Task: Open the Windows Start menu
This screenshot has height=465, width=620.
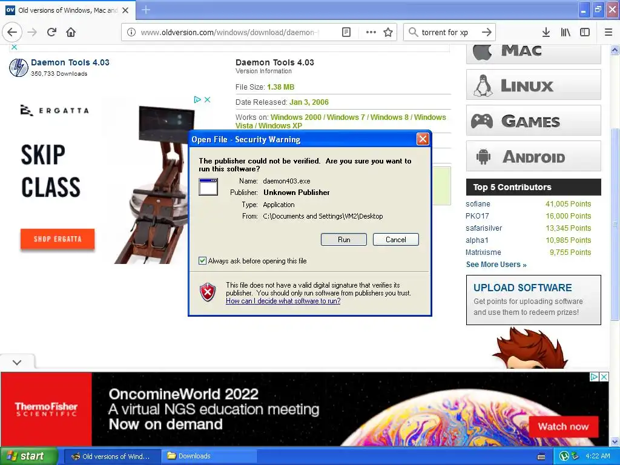Action: coord(28,456)
